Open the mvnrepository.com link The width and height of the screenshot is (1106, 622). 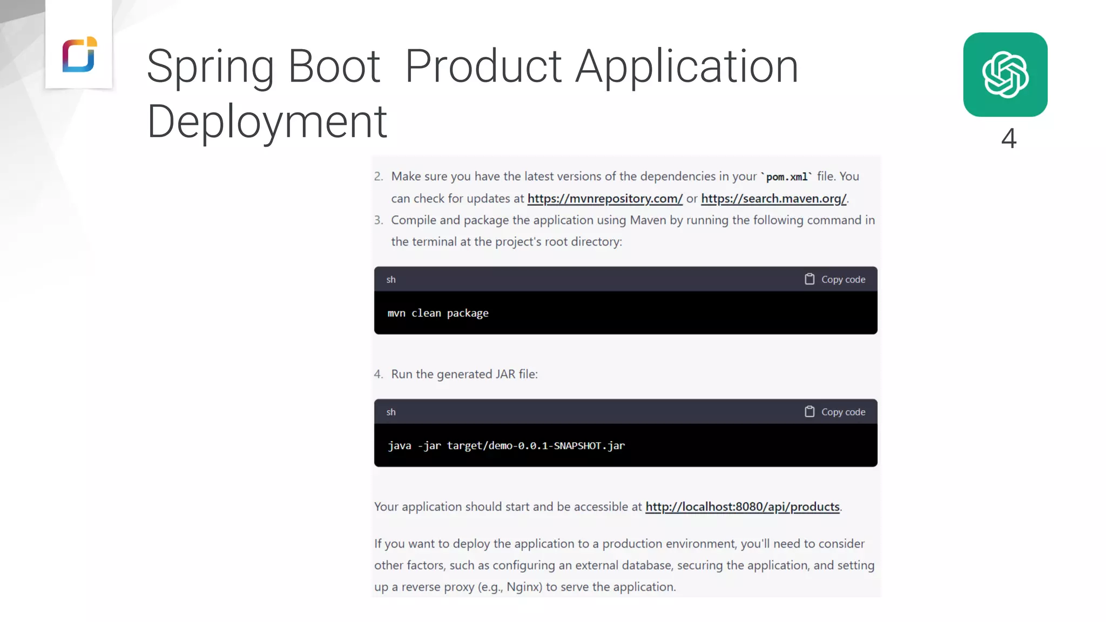[605, 199]
